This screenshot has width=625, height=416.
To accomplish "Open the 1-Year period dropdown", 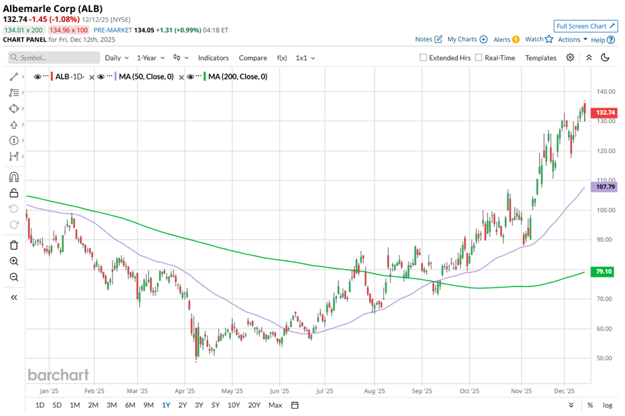I will [151, 58].
